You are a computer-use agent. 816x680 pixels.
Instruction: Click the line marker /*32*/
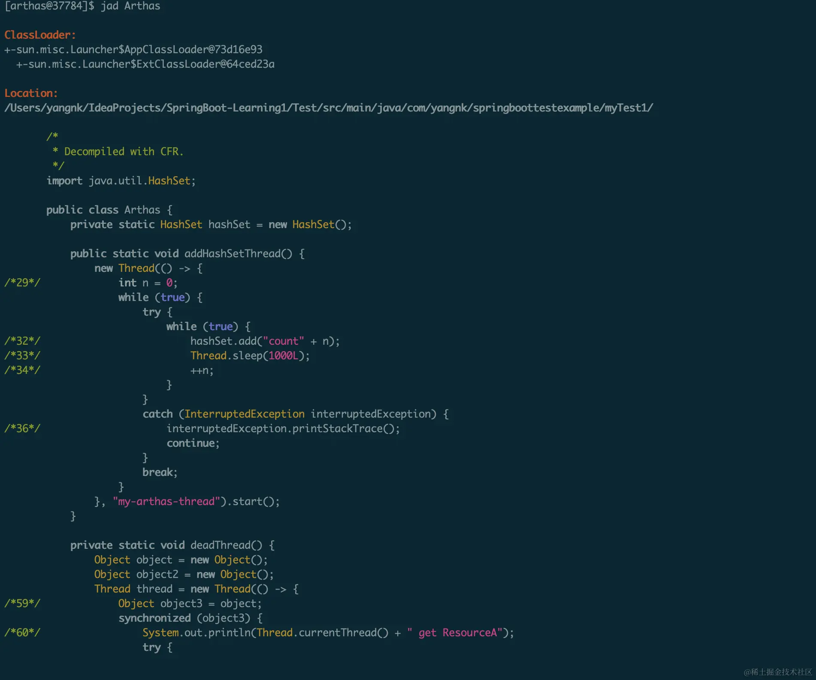(22, 341)
